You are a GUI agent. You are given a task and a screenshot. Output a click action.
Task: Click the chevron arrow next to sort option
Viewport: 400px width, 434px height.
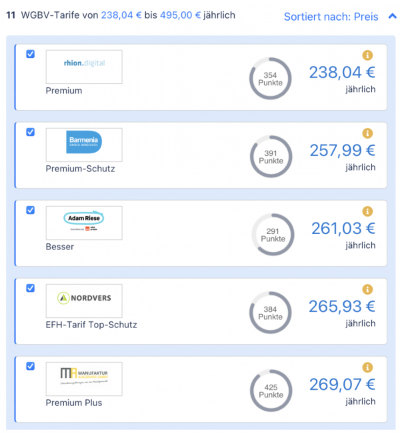click(392, 16)
